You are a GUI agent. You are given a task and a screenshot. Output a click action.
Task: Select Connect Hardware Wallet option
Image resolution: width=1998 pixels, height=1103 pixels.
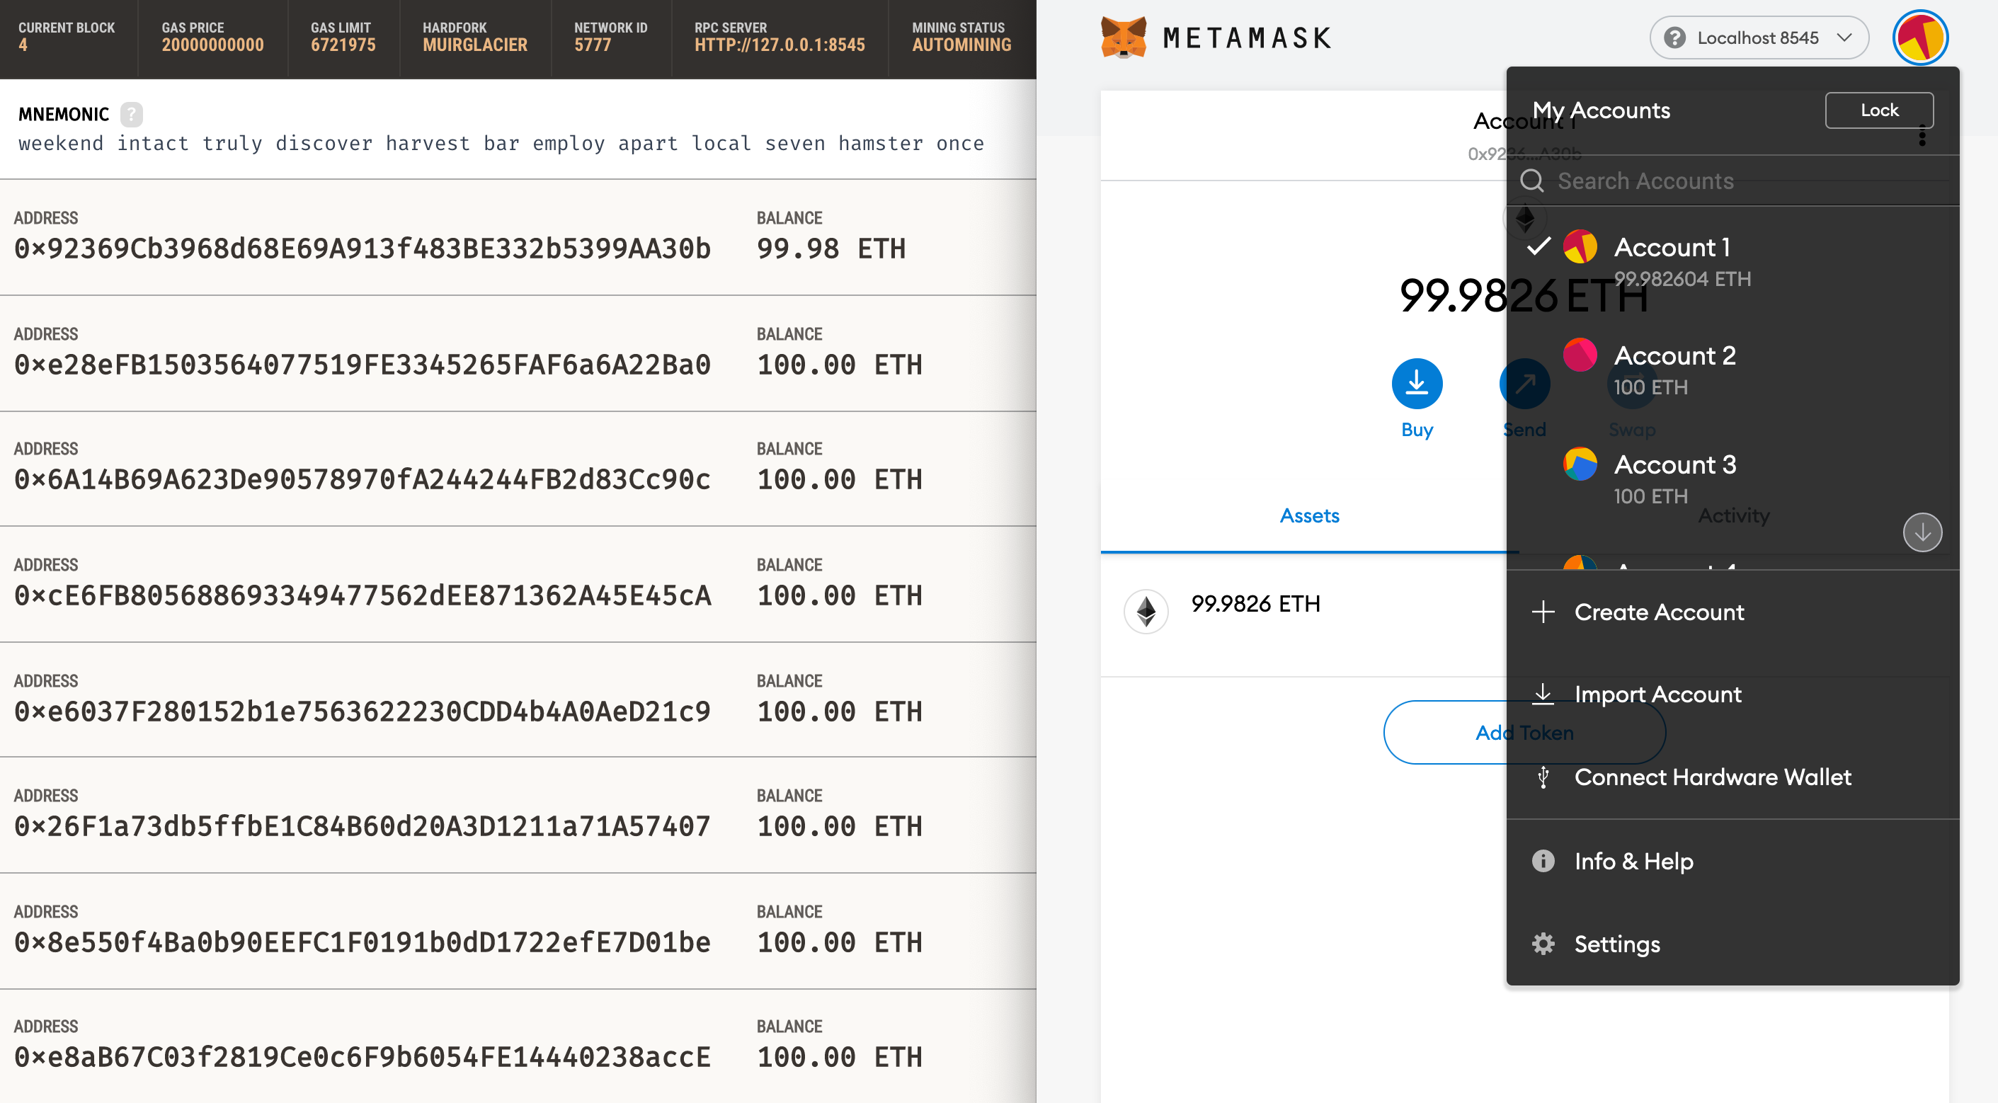[x=1712, y=777]
